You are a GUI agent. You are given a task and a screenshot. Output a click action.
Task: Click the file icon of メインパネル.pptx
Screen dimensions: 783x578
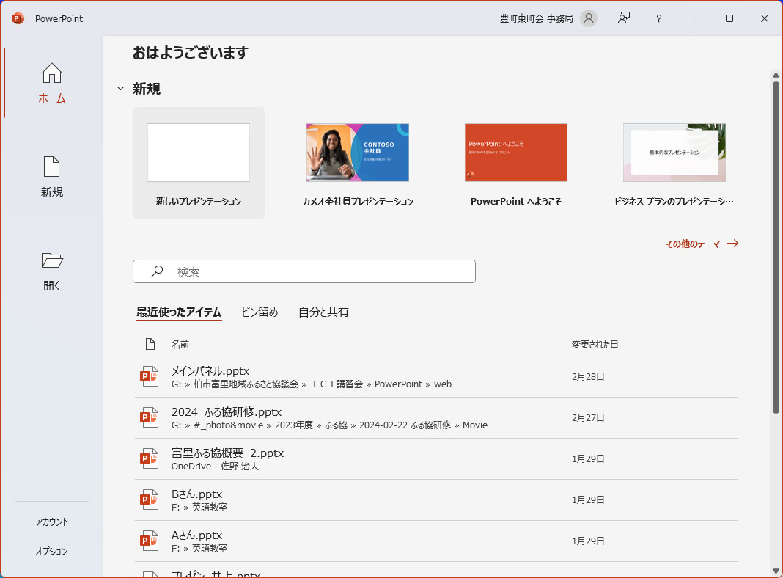coord(150,377)
